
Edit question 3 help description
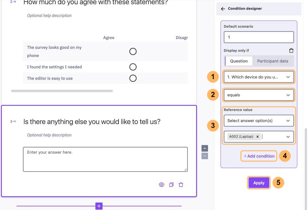click(x=49, y=135)
